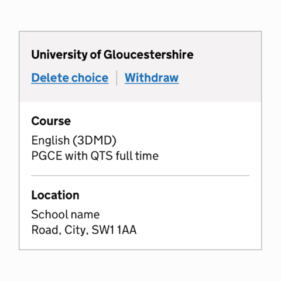Image resolution: width=281 pixels, height=281 pixels.
Task: Select the word English in the course line
Action: [x=50, y=140]
